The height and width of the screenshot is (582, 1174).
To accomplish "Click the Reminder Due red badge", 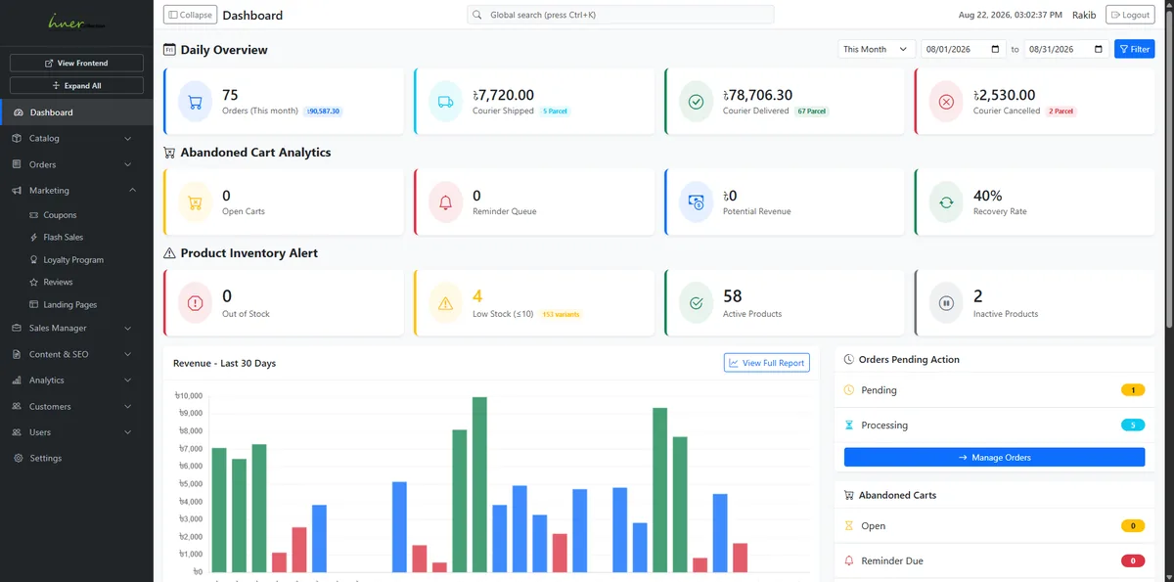I will pyautogui.click(x=1133, y=561).
